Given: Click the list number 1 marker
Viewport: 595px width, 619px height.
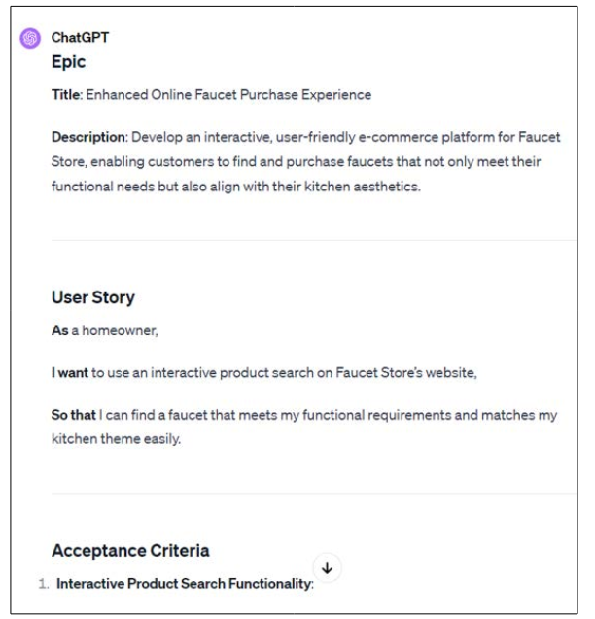Looking at the screenshot, I should click(x=44, y=584).
